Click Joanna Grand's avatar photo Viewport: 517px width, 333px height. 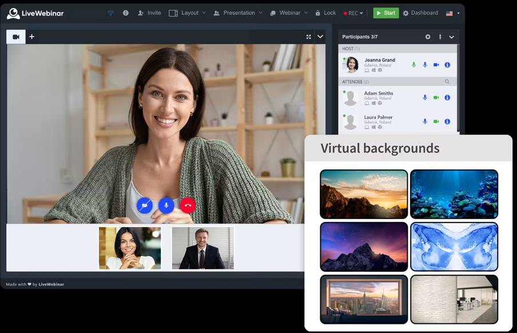click(x=352, y=65)
